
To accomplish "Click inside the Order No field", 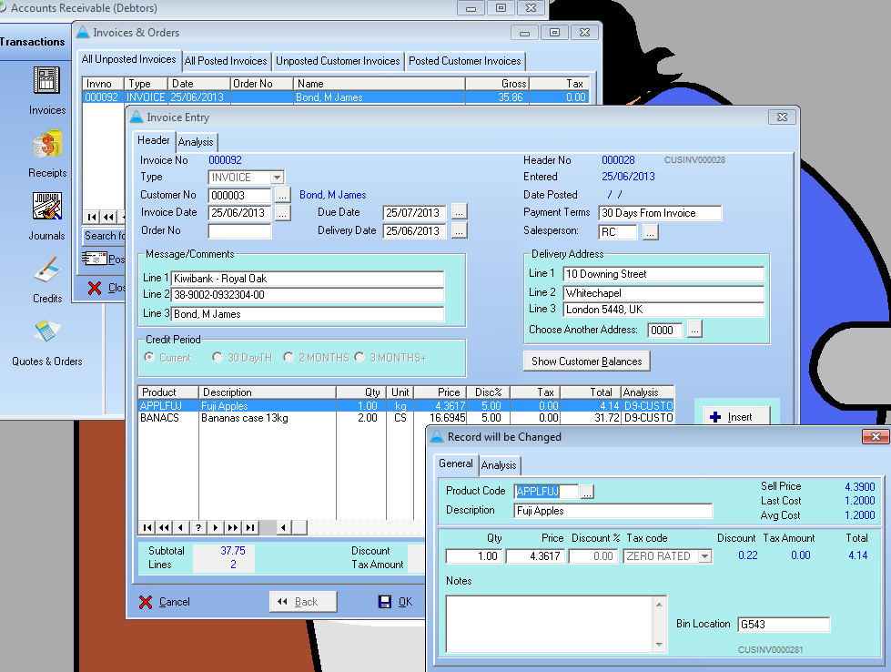I will (x=239, y=230).
